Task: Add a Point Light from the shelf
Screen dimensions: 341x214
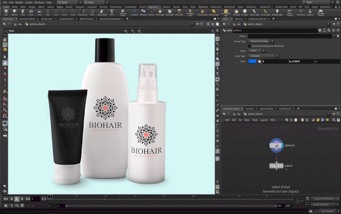Action: point(160,13)
